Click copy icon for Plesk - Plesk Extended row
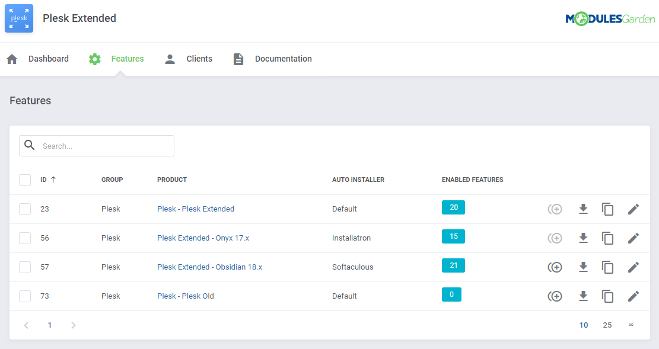The height and width of the screenshot is (349, 659). [x=608, y=209]
